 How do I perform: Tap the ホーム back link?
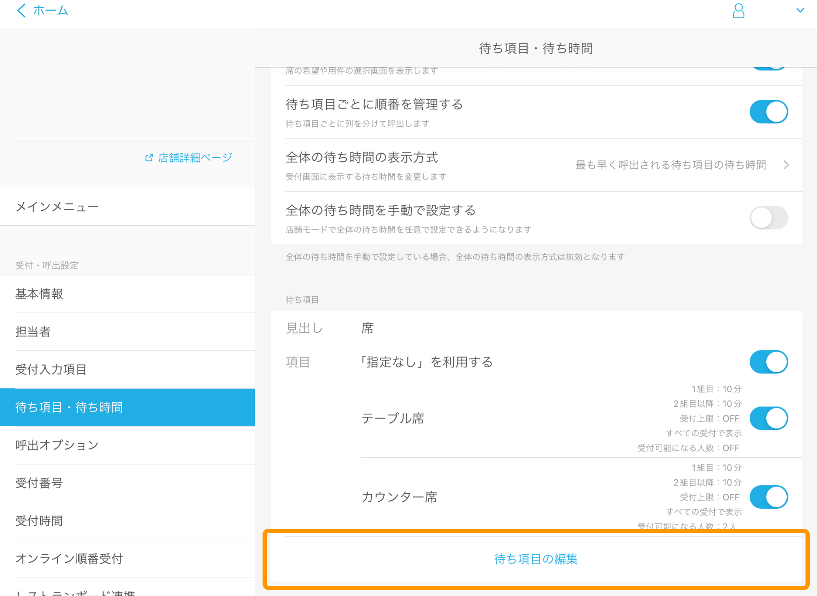pyautogui.click(x=50, y=11)
